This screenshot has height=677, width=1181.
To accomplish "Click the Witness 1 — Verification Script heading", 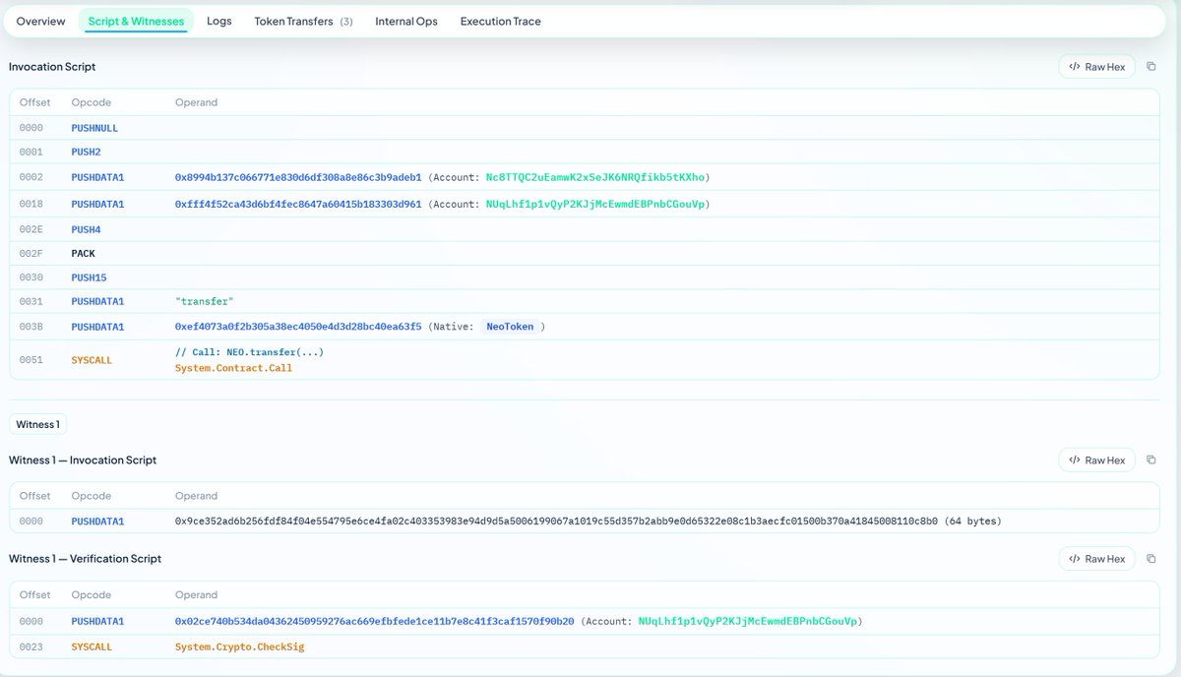I will [85, 559].
